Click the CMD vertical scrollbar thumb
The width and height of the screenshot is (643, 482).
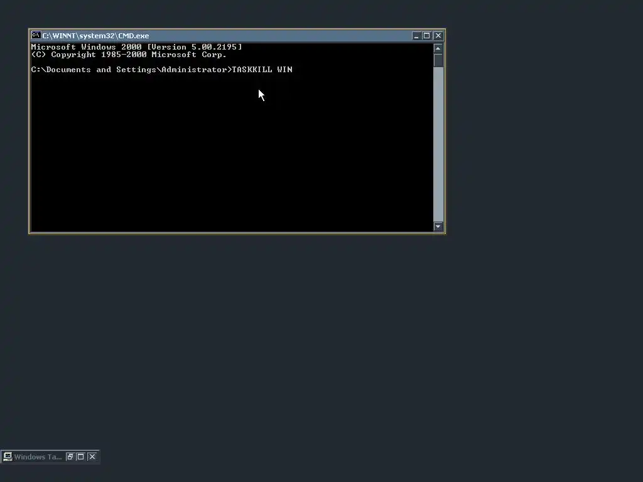(x=438, y=60)
